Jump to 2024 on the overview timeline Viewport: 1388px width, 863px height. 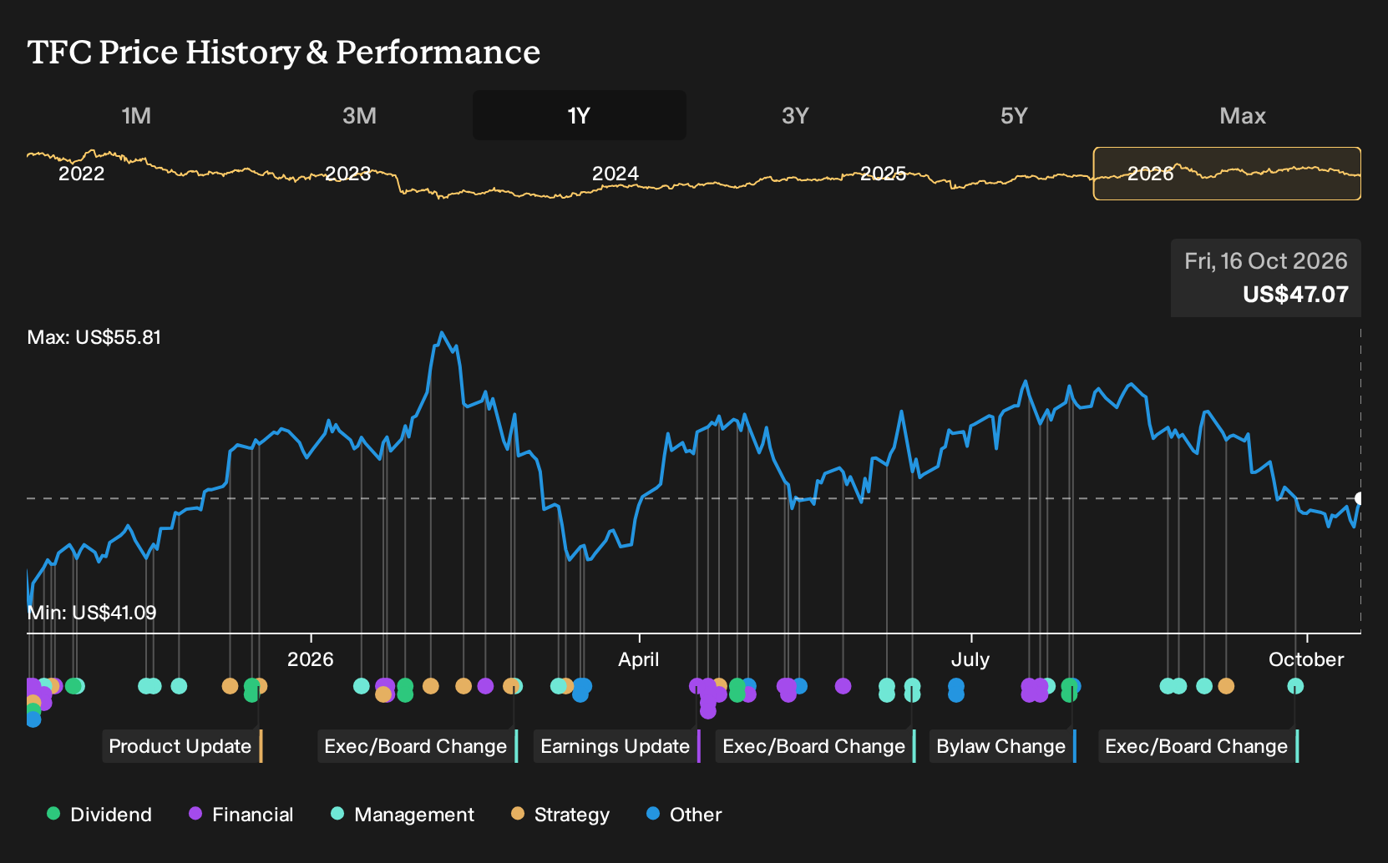615,174
